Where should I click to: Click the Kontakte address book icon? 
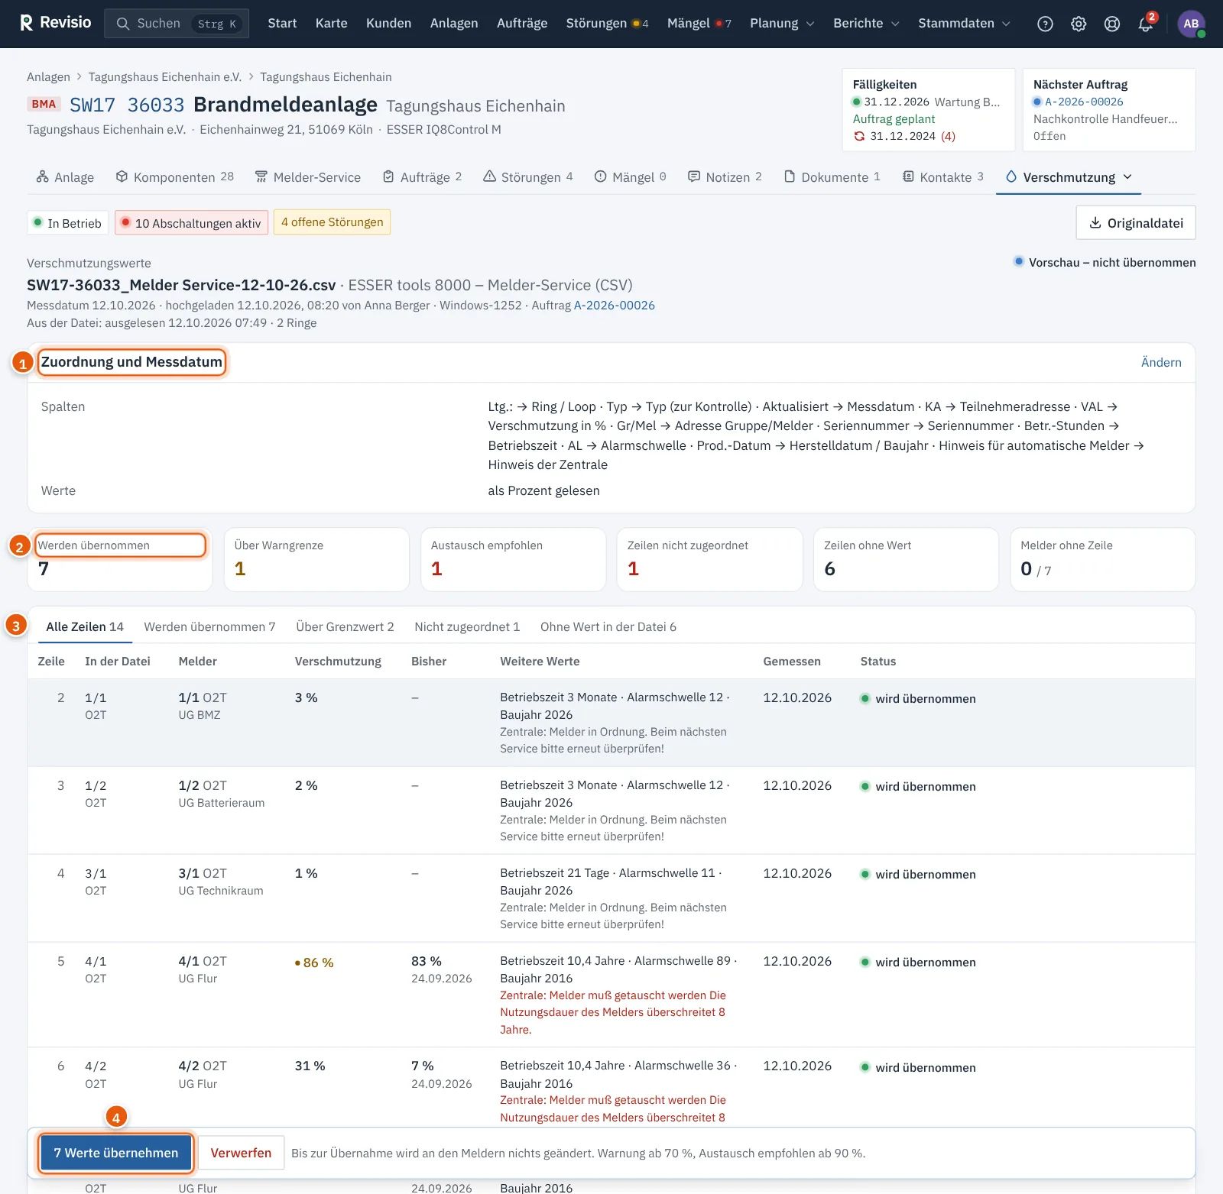[908, 176]
